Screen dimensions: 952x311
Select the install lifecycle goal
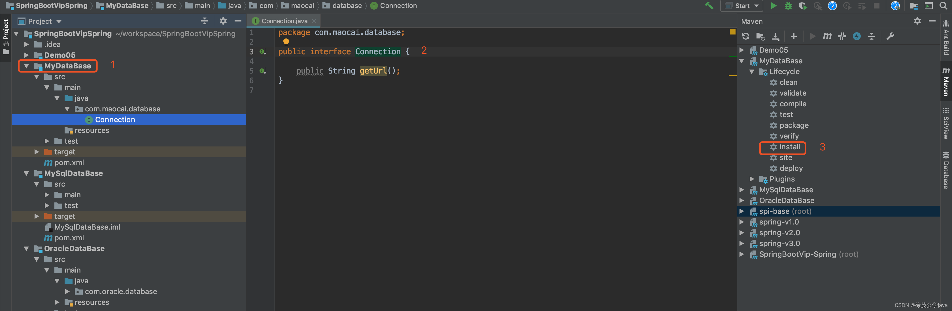click(789, 147)
